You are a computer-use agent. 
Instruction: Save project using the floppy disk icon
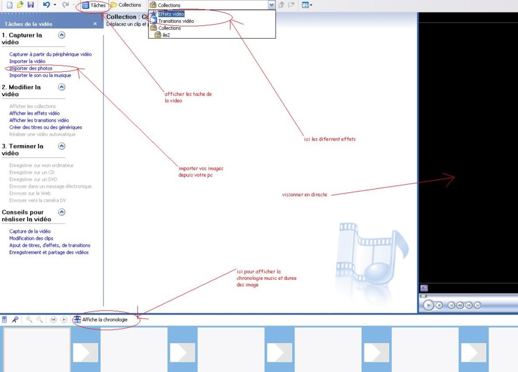click(x=31, y=5)
